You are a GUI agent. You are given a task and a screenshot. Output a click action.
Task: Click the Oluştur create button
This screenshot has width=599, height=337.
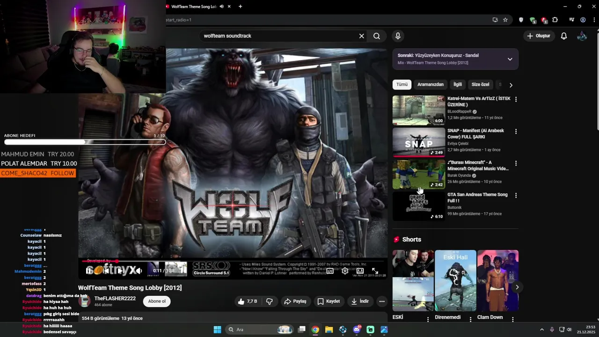[x=539, y=36]
